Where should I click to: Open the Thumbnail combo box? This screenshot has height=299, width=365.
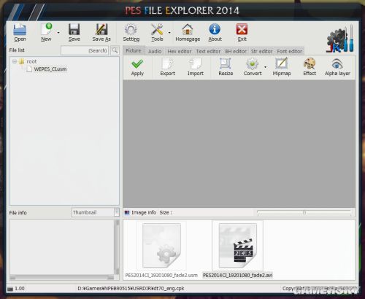96,212
